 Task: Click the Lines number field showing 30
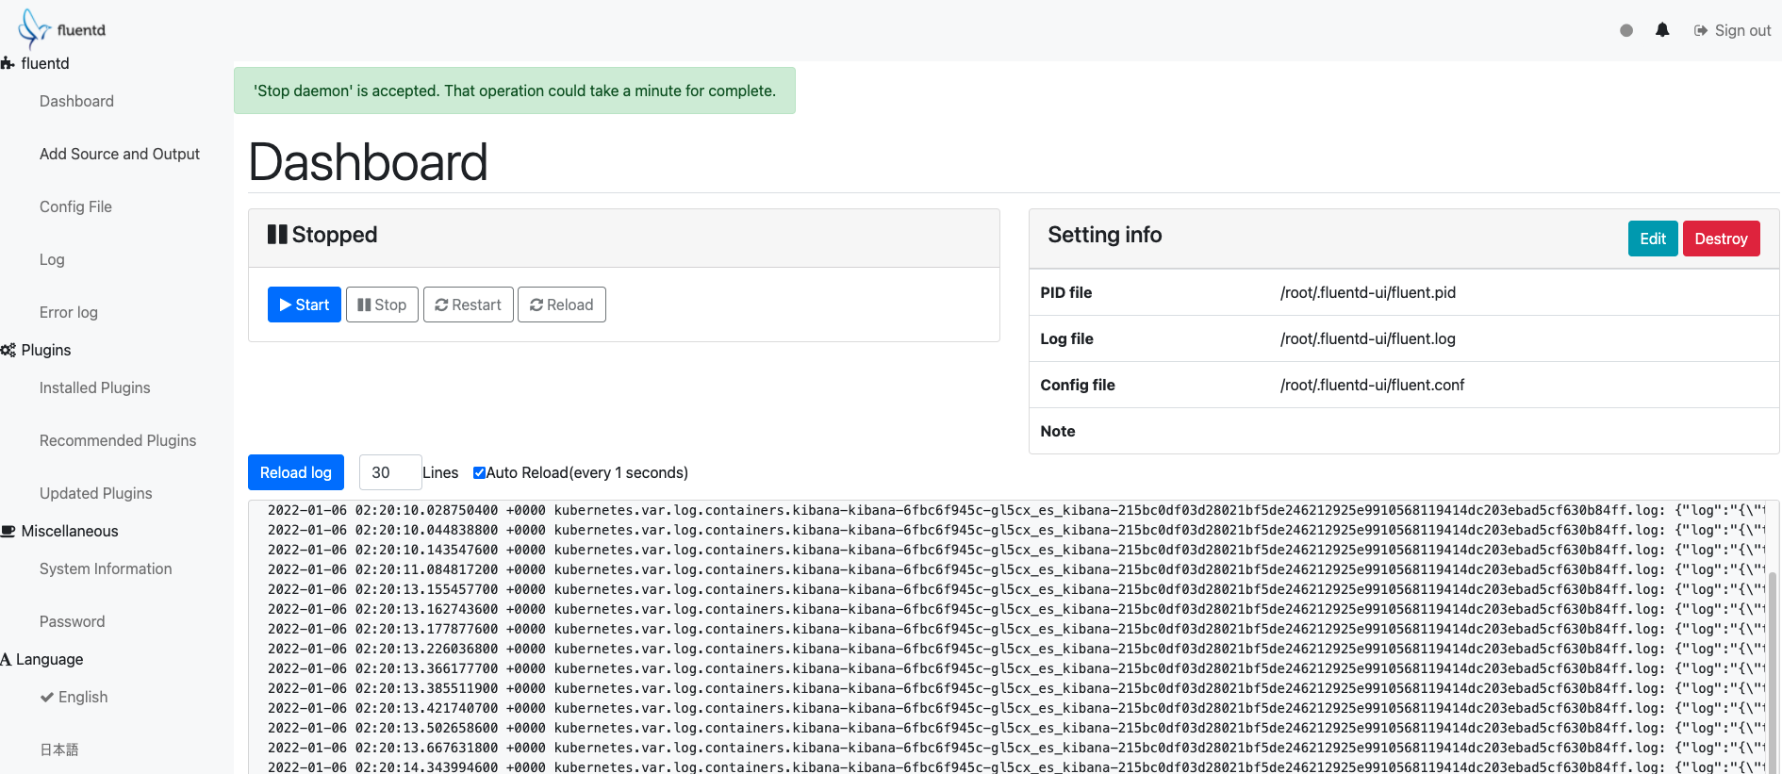pyautogui.click(x=390, y=472)
